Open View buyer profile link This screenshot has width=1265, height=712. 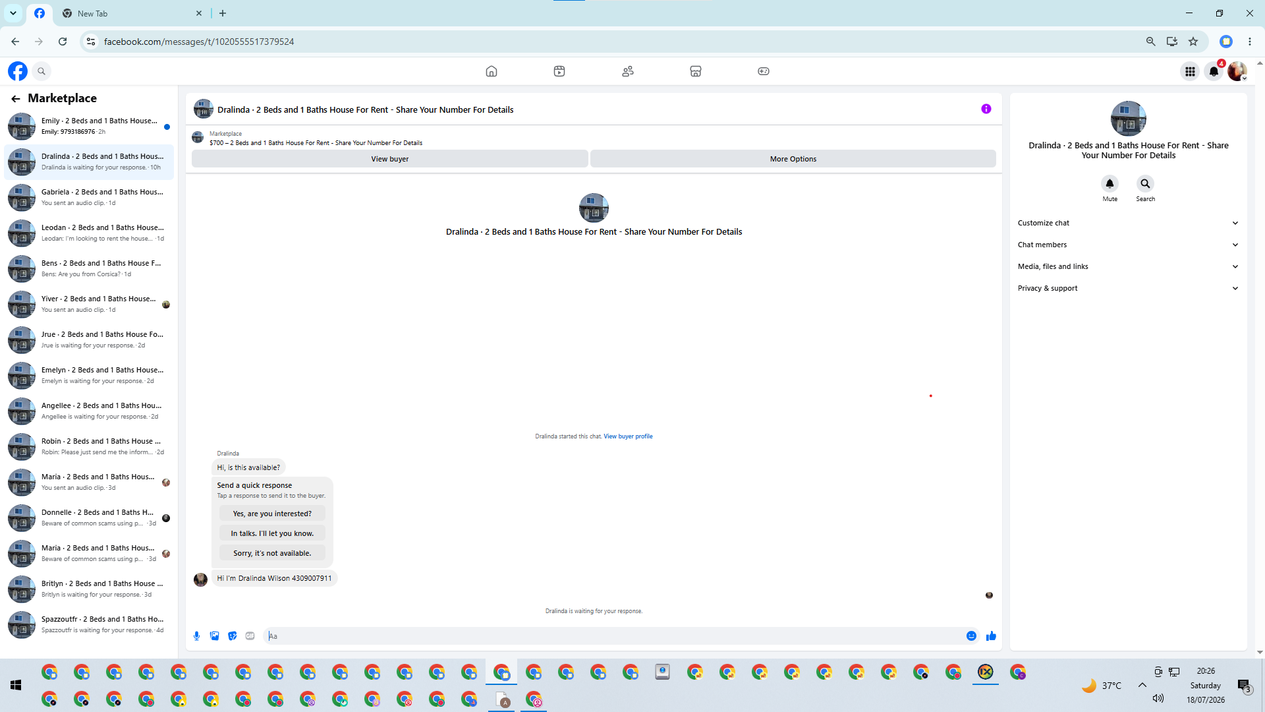tap(628, 436)
